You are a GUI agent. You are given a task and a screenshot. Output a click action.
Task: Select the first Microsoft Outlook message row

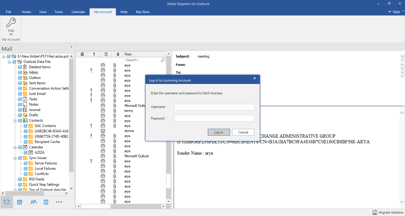point(121,106)
